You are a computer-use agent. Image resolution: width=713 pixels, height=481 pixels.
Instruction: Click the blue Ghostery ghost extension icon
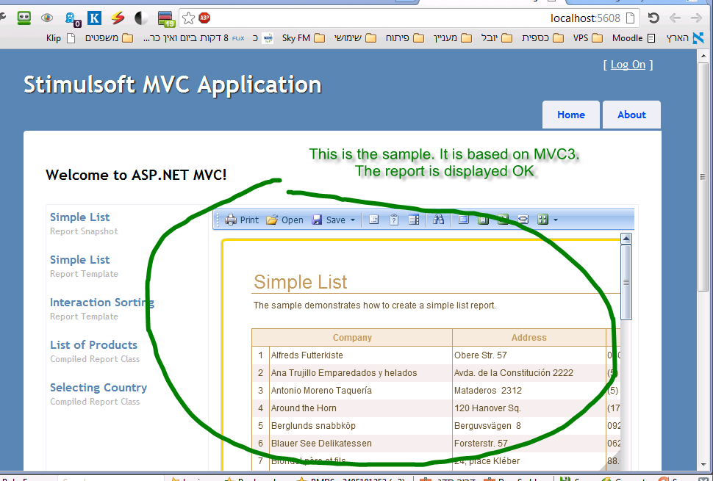pos(72,18)
